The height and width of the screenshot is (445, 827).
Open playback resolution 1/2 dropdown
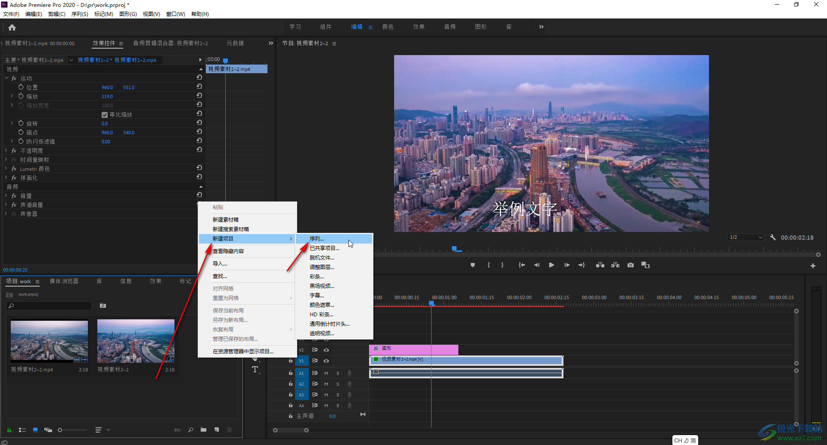(746, 237)
